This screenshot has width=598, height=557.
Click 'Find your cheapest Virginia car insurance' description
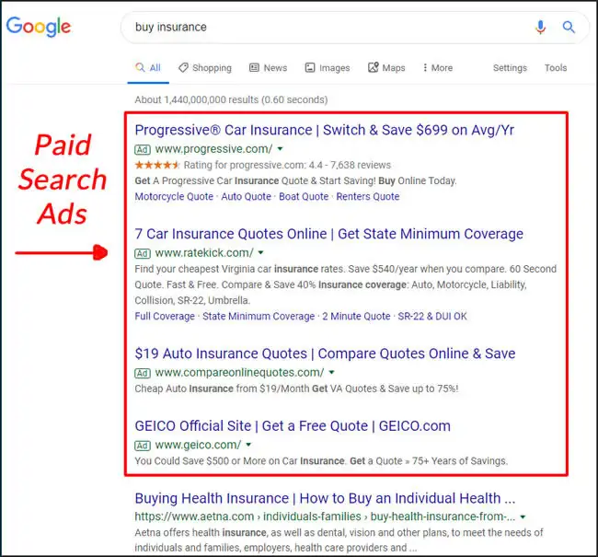tap(346, 284)
